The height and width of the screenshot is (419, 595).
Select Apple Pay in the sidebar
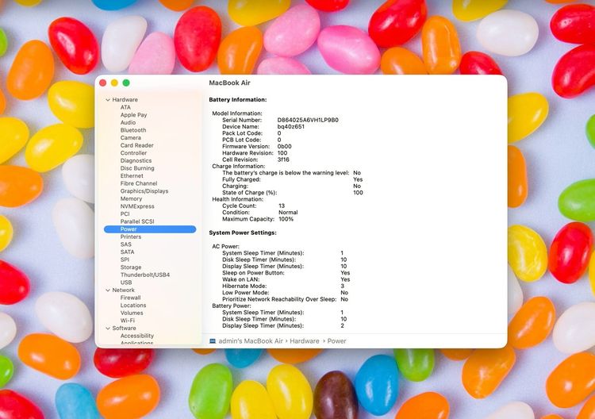[133, 115]
